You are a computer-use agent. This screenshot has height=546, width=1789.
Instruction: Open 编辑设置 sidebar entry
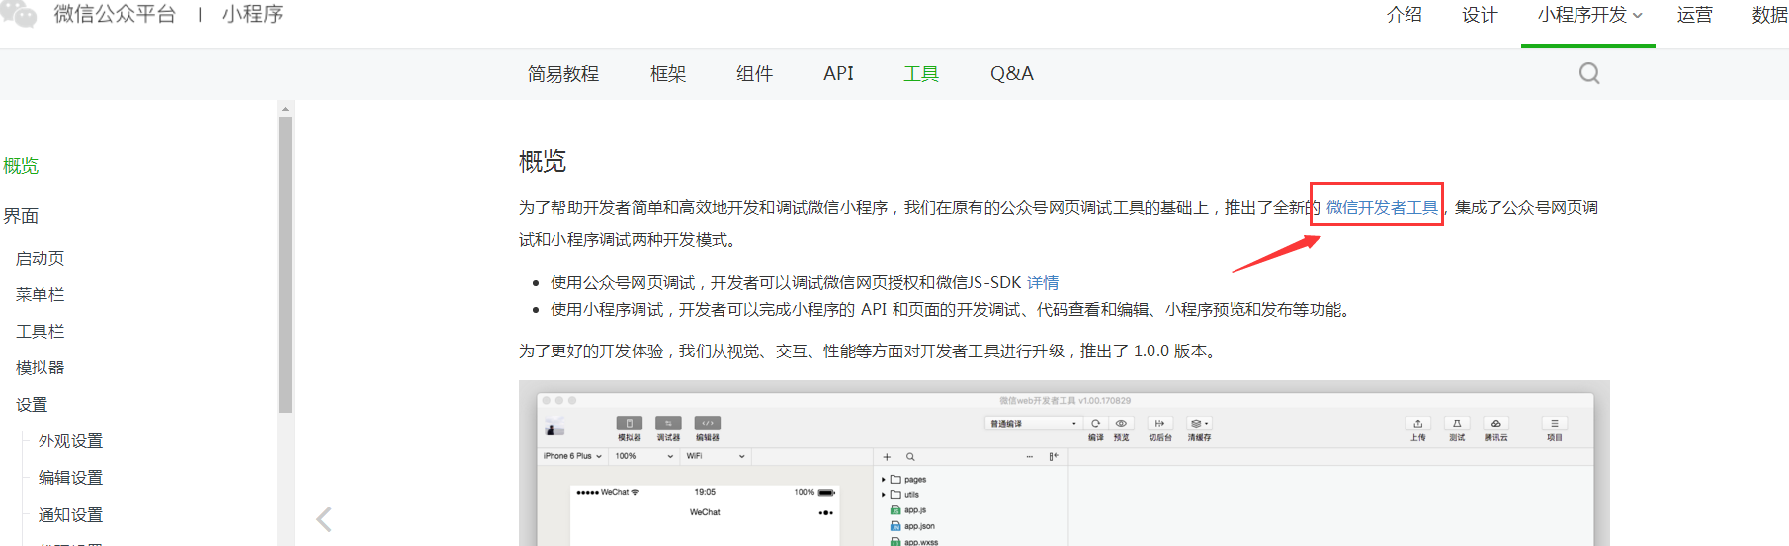tap(71, 478)
